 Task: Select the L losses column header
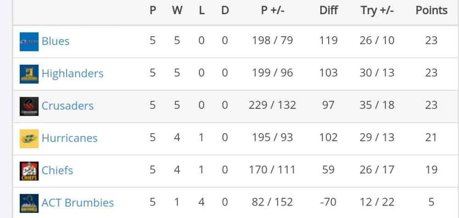coord(202,11)
